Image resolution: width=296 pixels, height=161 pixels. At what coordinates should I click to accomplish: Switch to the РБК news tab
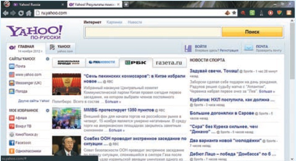(136, 63)
